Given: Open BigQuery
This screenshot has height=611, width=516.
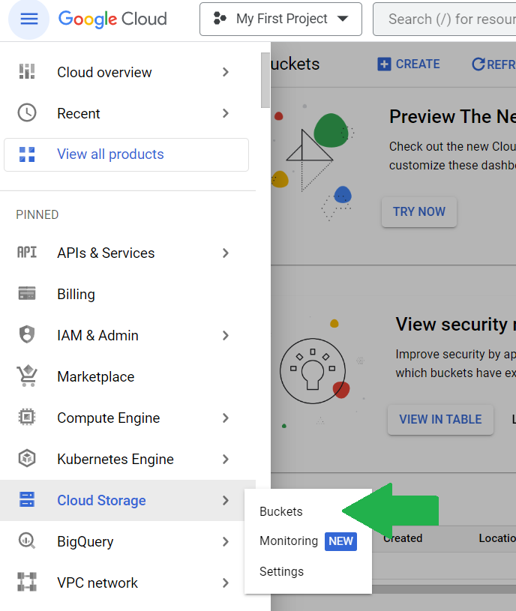Looking at the screenshot, I should [x=85, y=542].
